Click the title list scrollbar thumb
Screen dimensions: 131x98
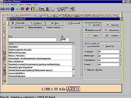[x=73, y=68]
